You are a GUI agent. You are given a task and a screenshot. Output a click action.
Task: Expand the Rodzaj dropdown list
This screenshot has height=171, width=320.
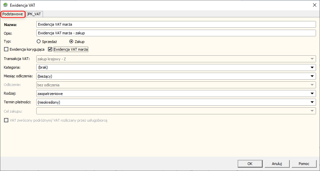(312, 94)
